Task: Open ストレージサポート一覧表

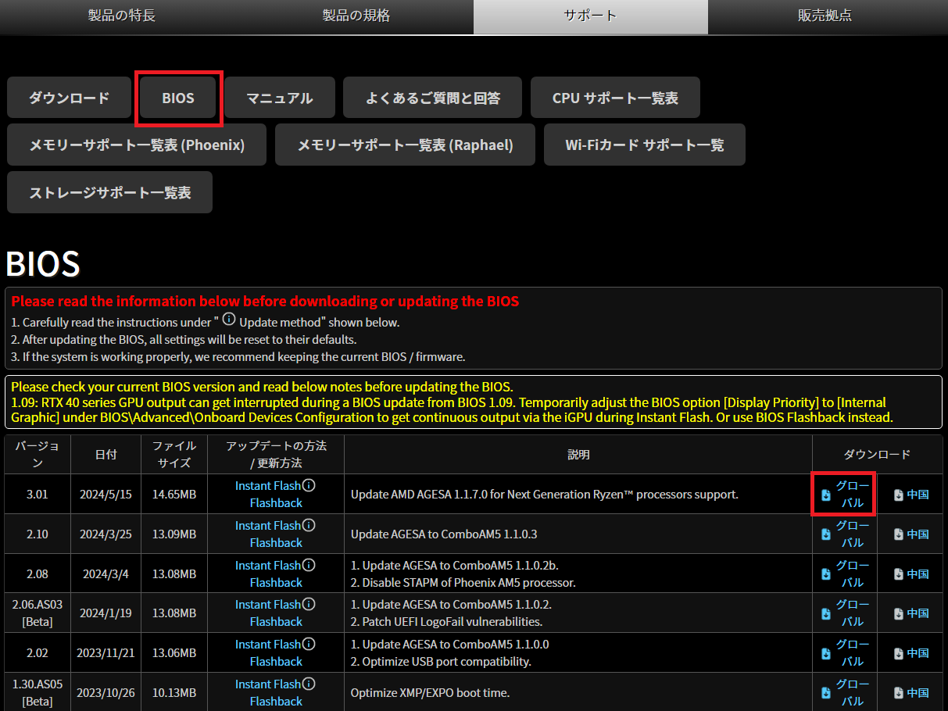Action: click(109, 192)
